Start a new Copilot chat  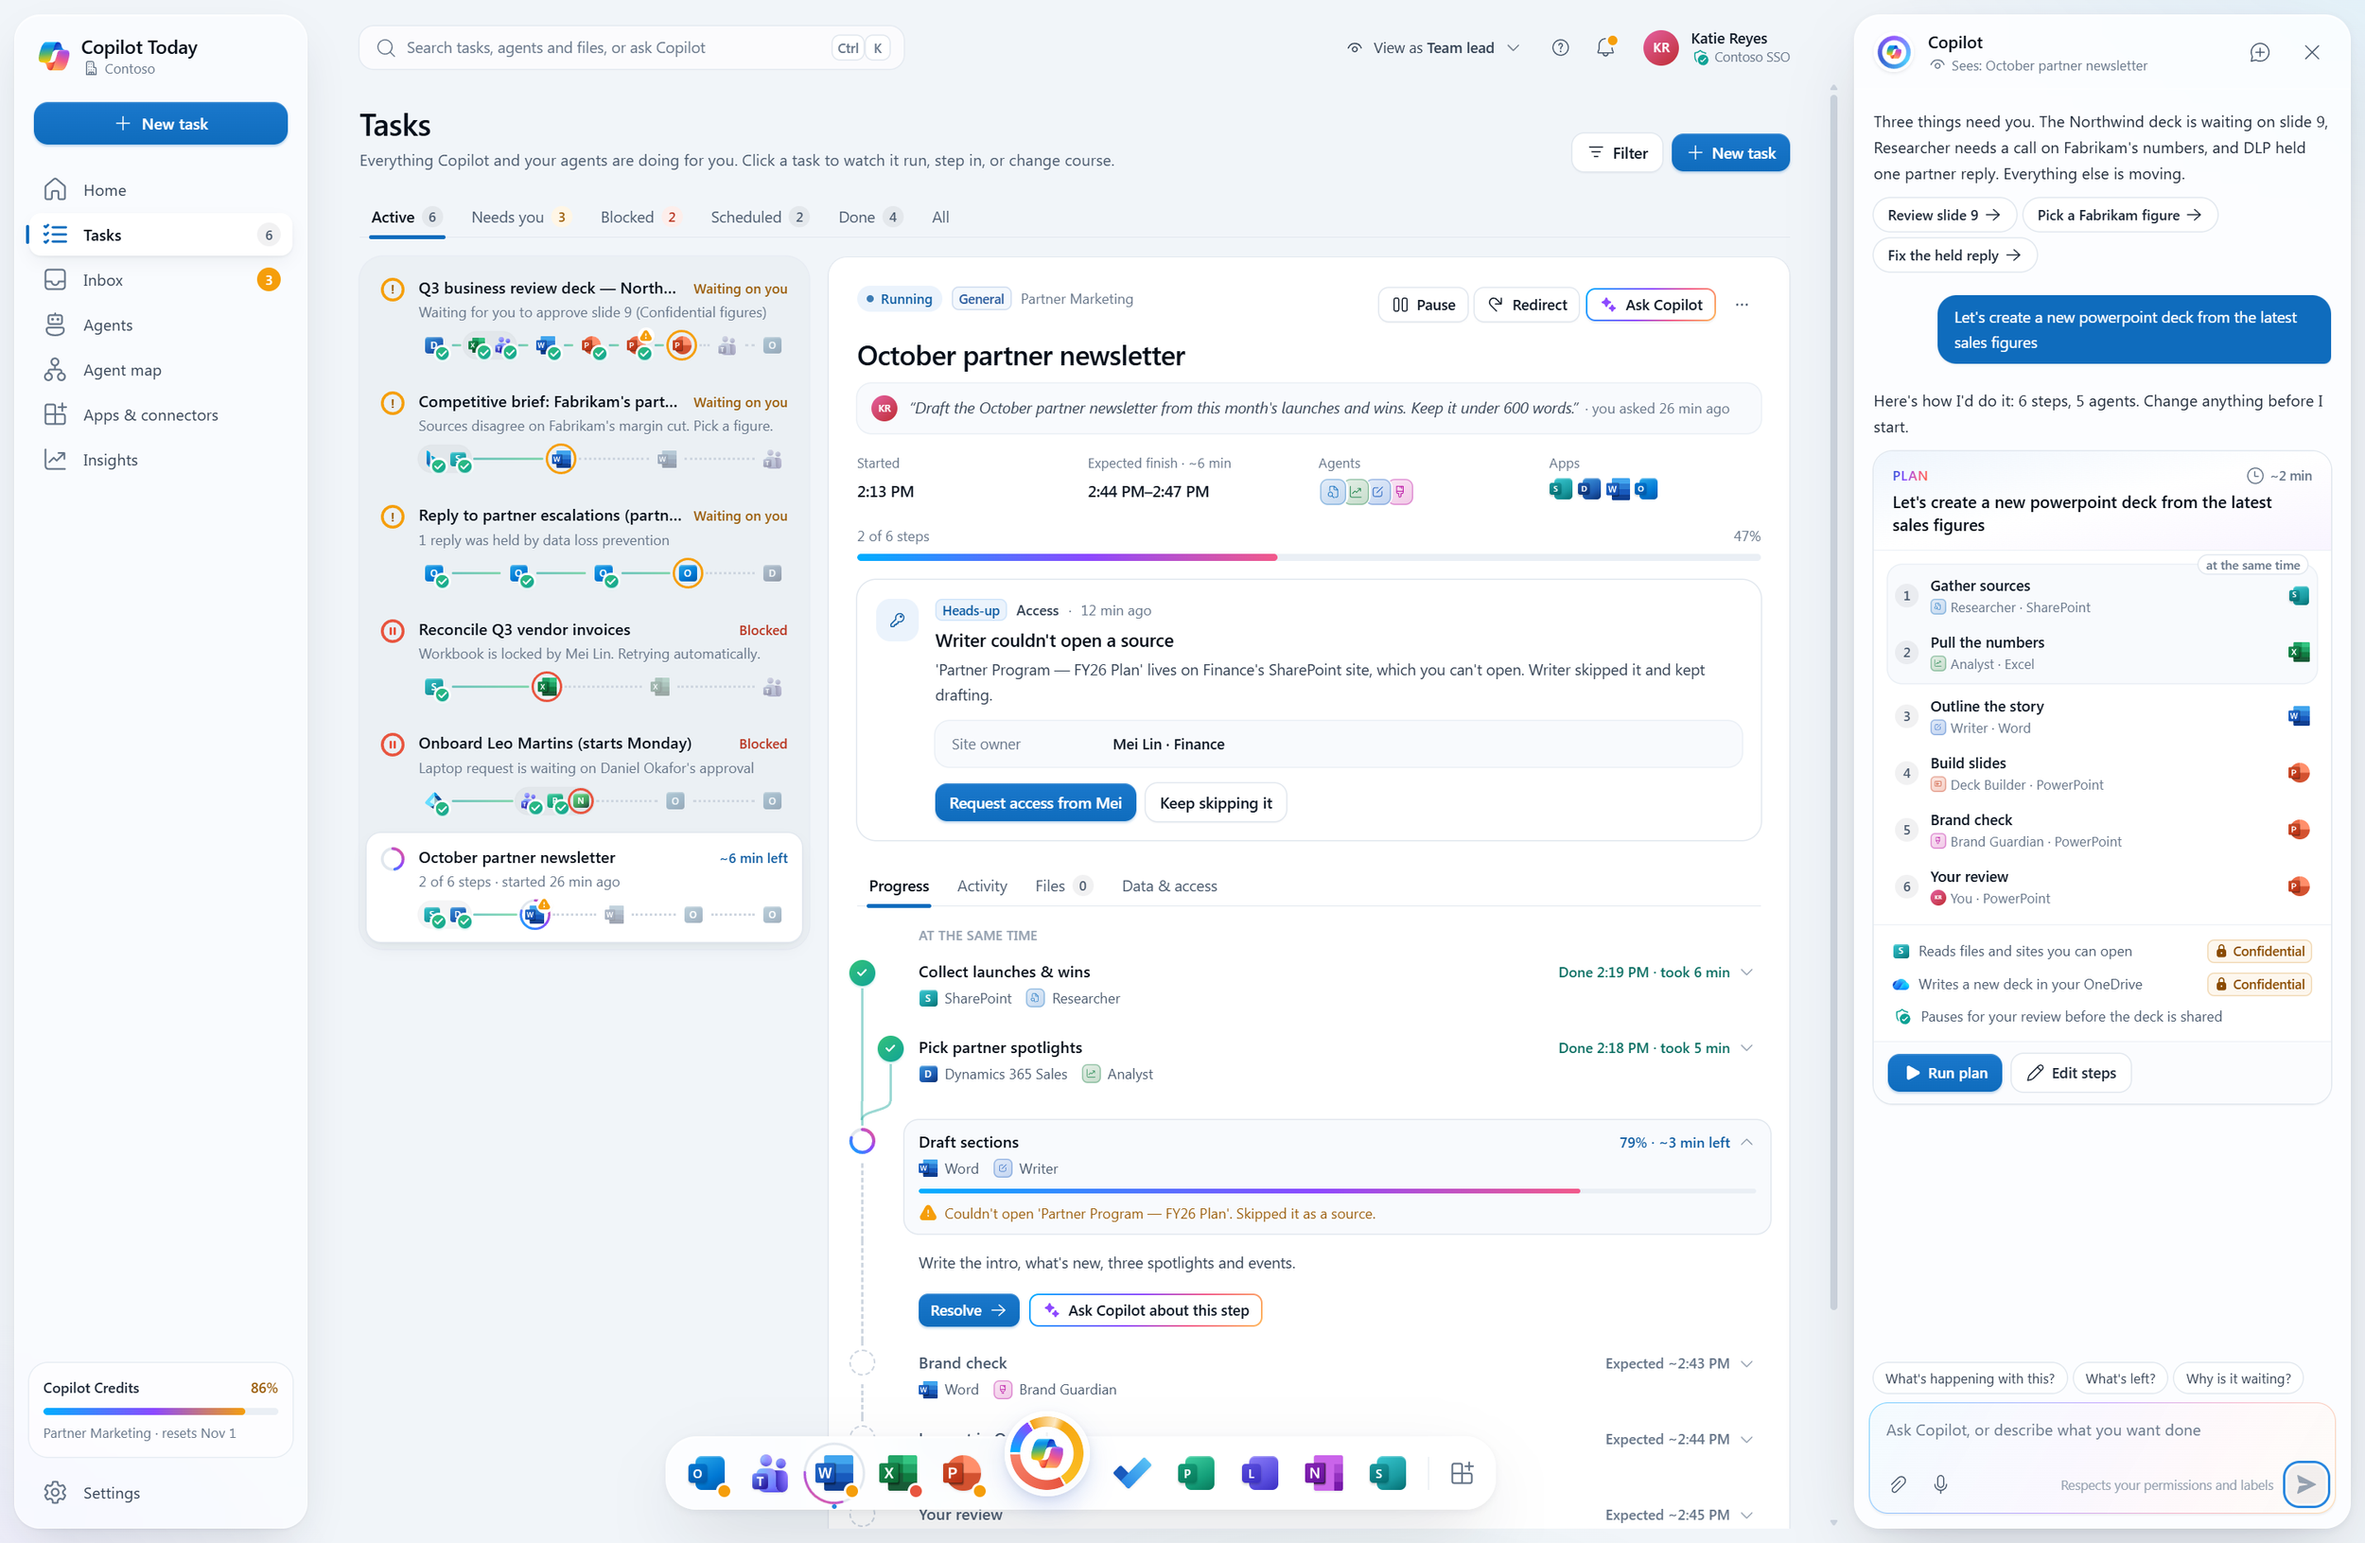tap(2259, 53)
